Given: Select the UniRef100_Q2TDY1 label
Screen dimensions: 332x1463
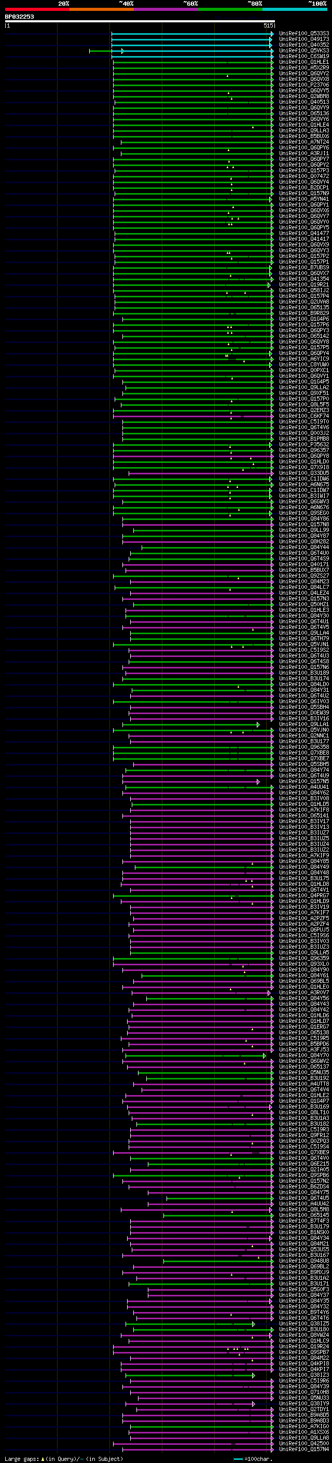Looking at the screenshot, I should pyautogui.click(x=304, y=1410).
